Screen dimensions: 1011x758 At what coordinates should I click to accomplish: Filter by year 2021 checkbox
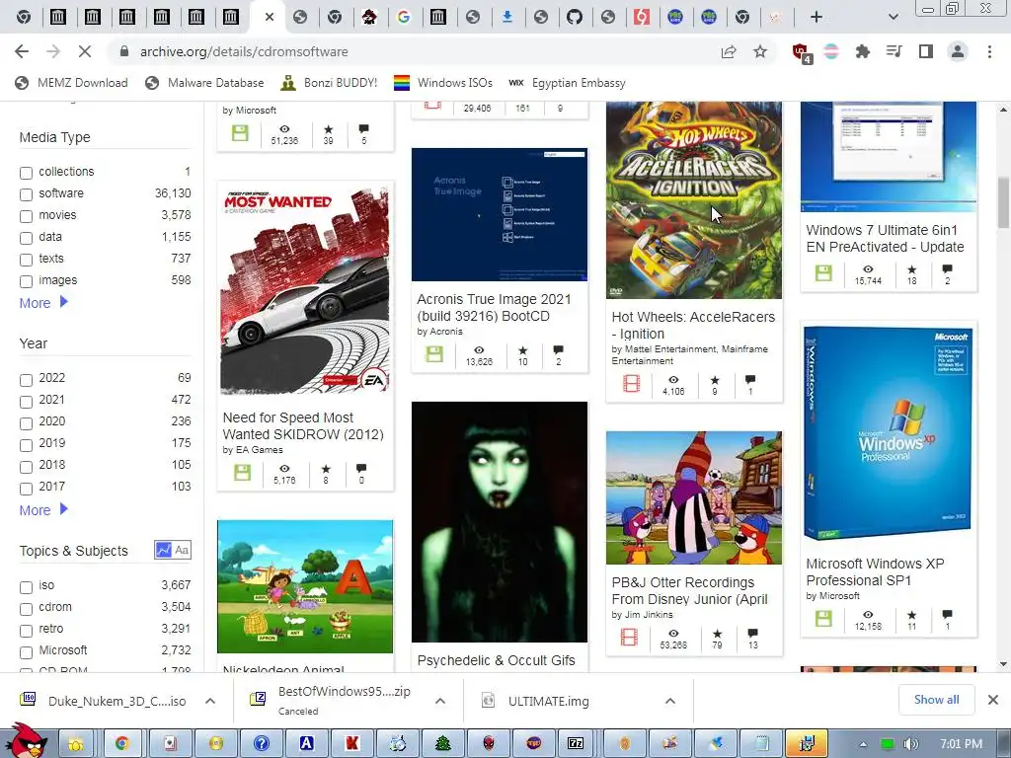[x=26, y=402]
